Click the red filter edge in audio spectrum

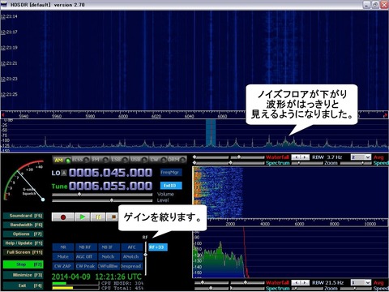click(246, 252)
